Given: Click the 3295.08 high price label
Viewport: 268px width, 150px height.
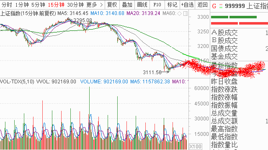Looking at the screenshot, I should click(83, 20).
